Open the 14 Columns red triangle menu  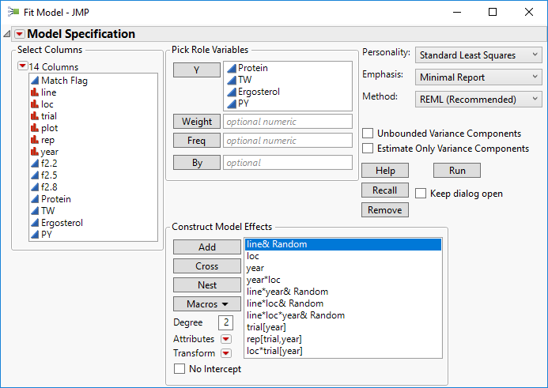(x=22, y=66)
